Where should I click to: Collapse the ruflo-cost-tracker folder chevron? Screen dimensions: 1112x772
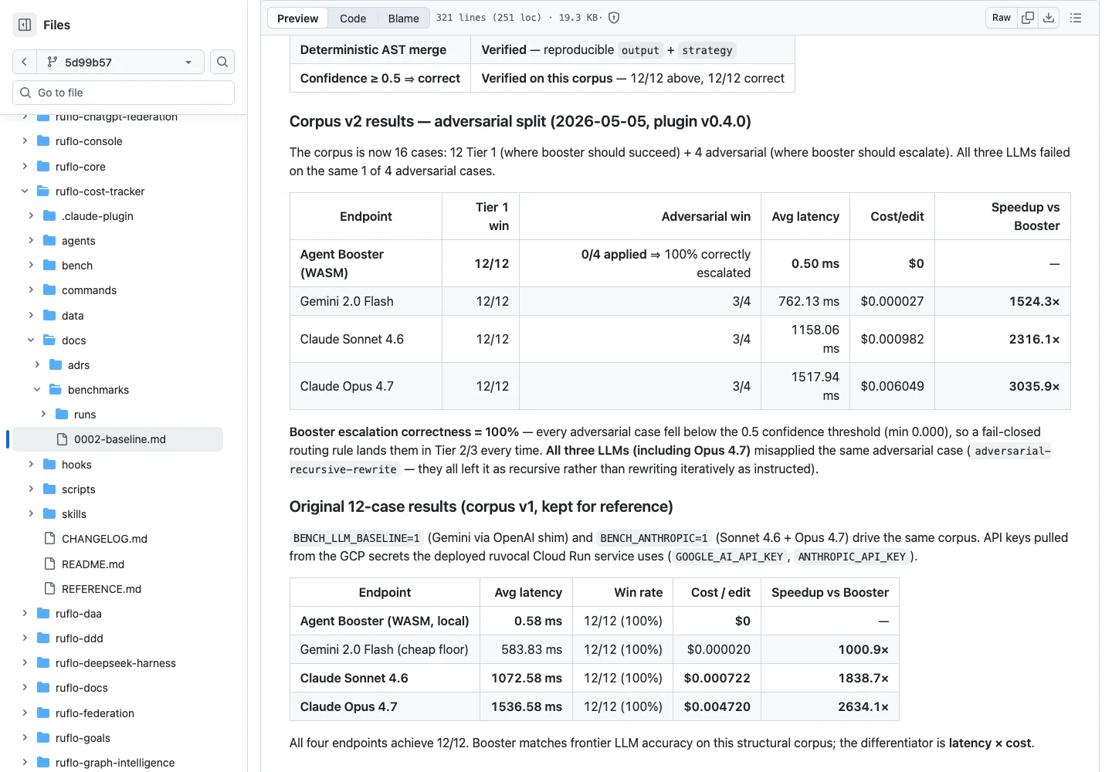click(x=25, y=191)
